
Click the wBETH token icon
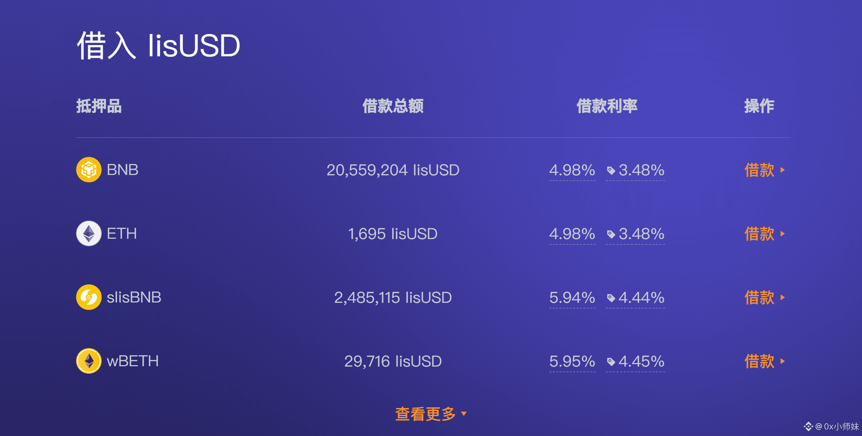(x=89, y=361)
